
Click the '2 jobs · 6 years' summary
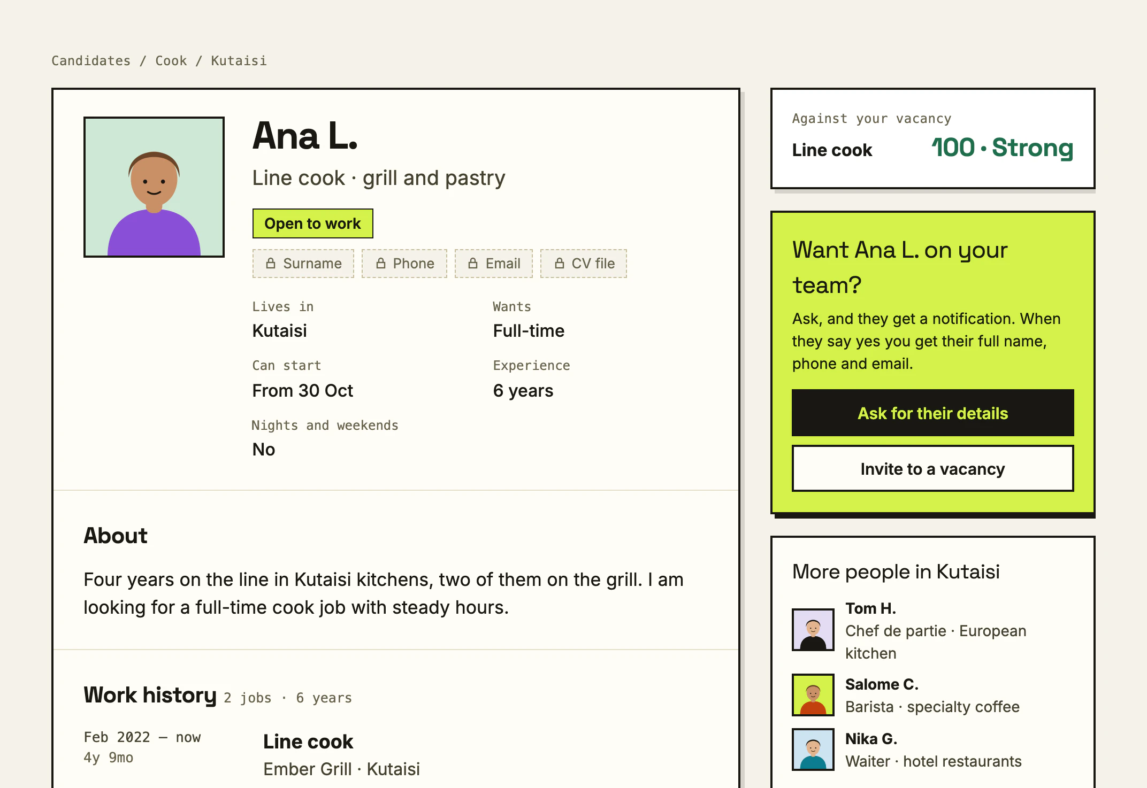click(288, 698)
